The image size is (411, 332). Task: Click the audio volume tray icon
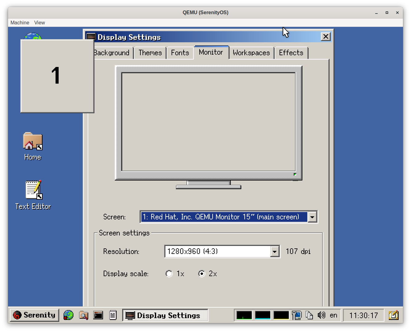322,315
